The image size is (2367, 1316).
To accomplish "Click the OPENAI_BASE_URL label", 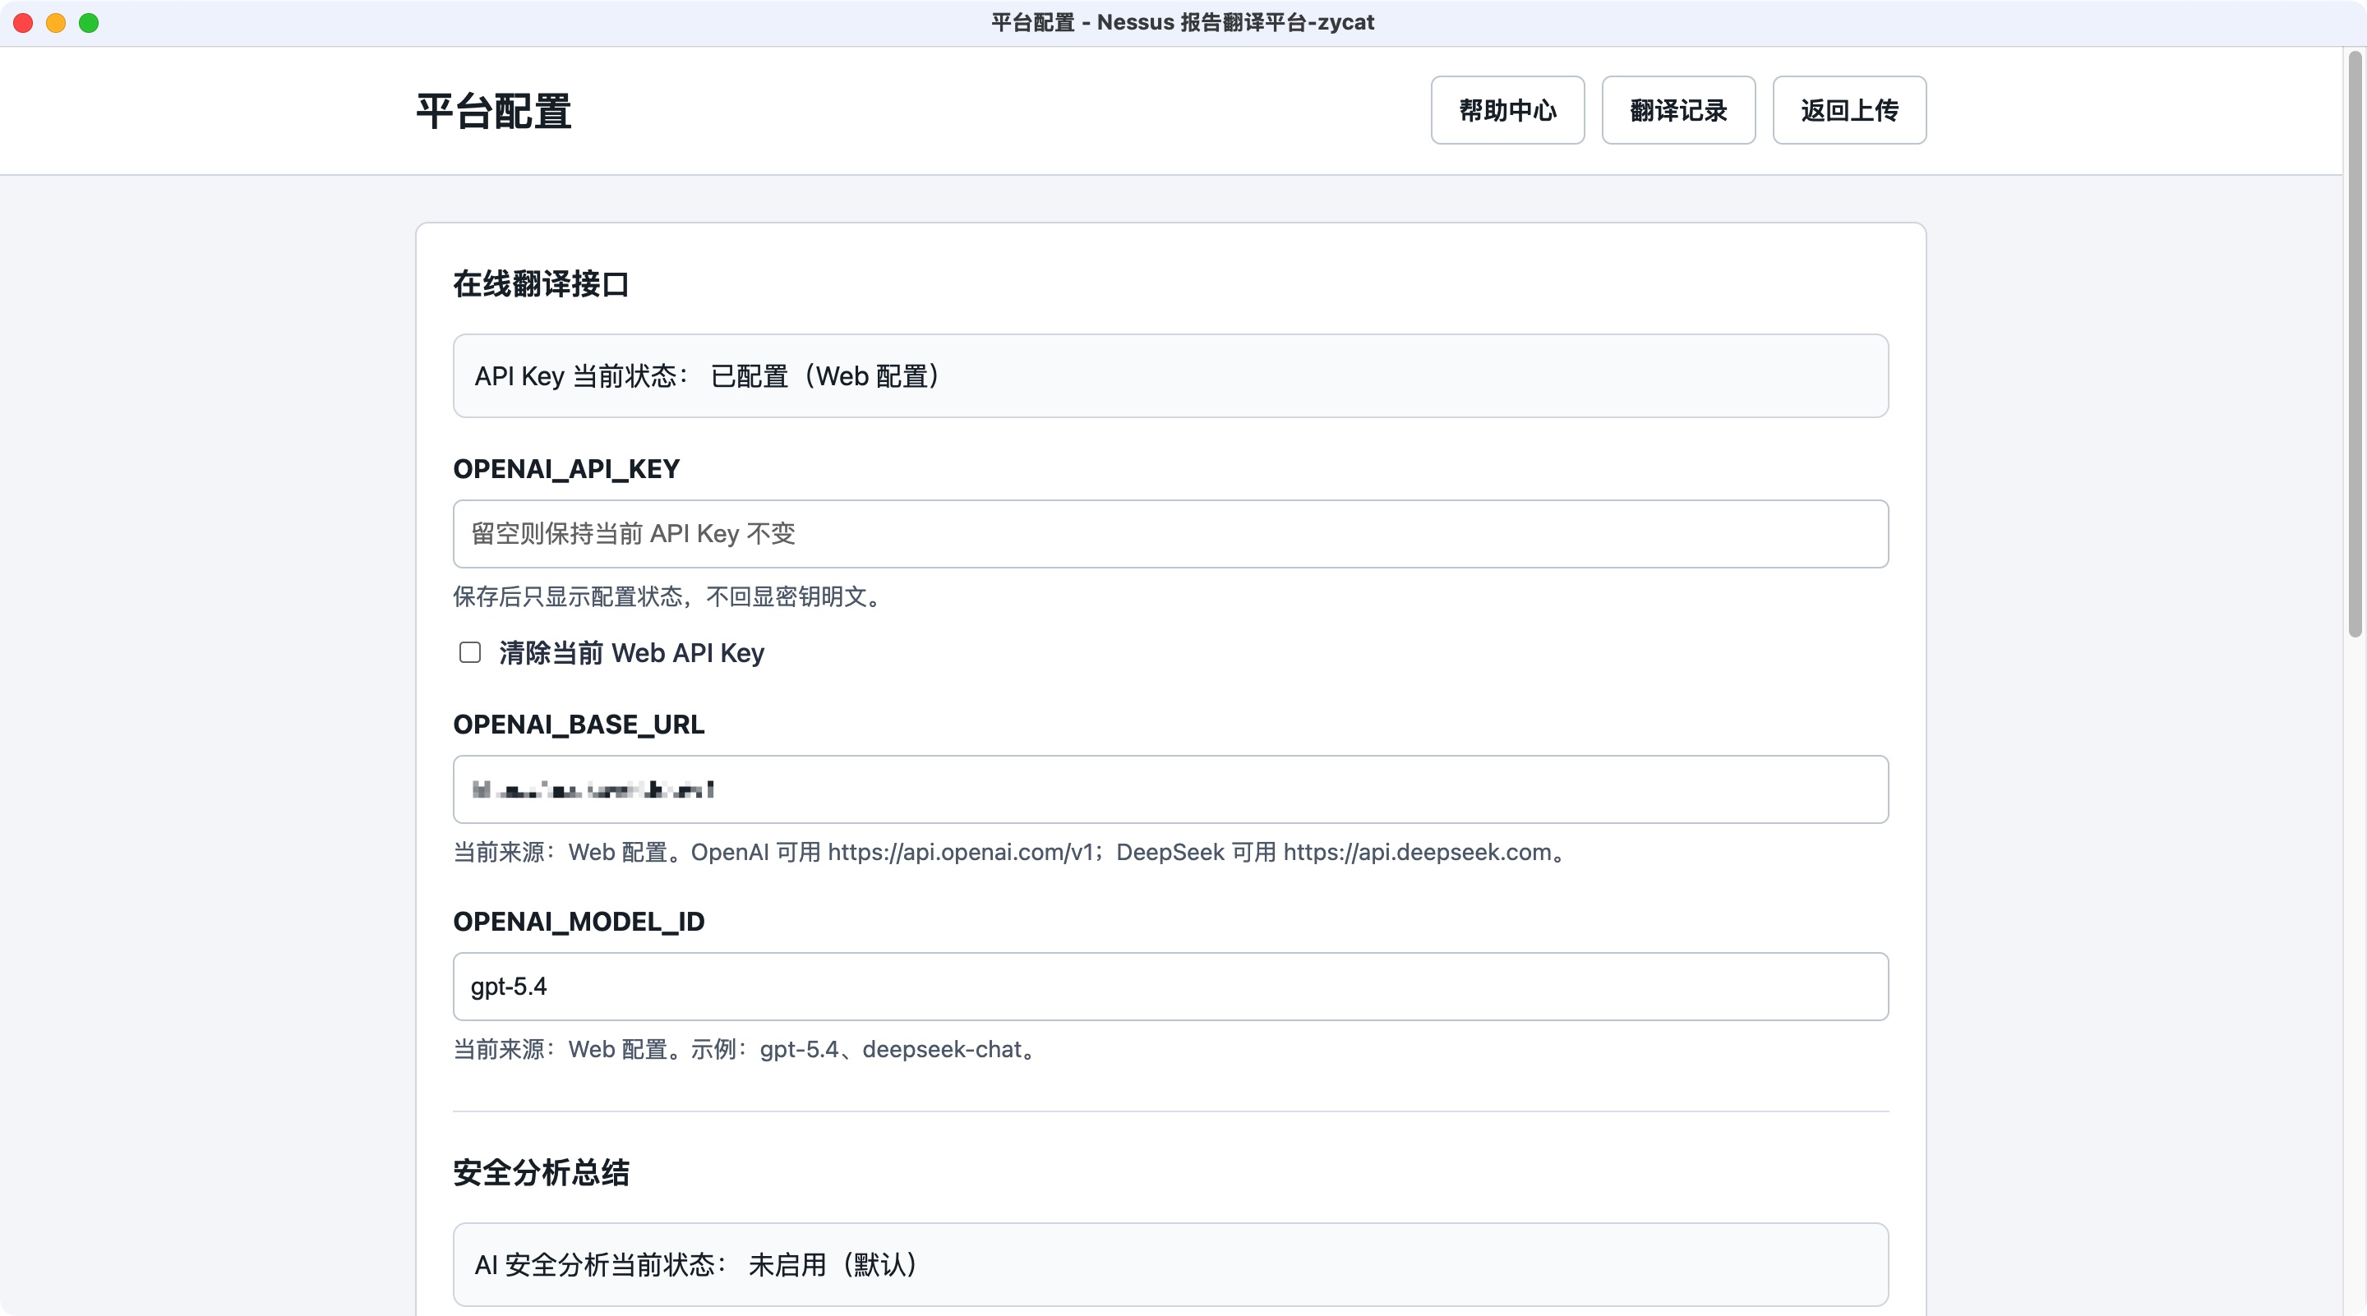I will click(579, 725).
